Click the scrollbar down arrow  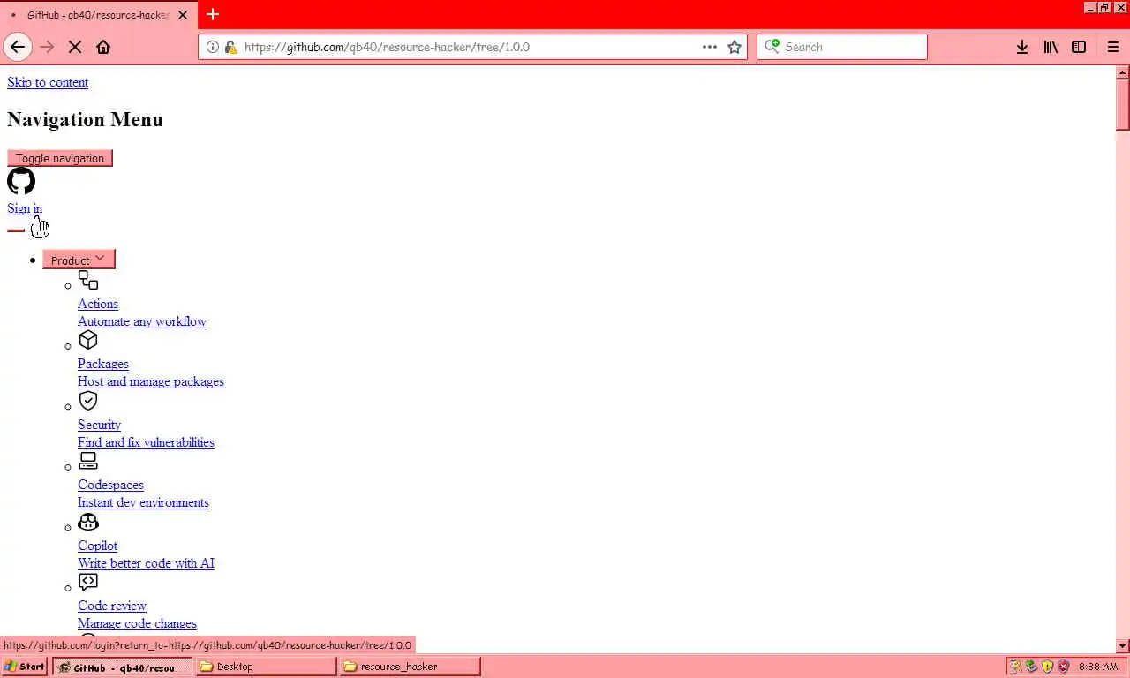1123,646
